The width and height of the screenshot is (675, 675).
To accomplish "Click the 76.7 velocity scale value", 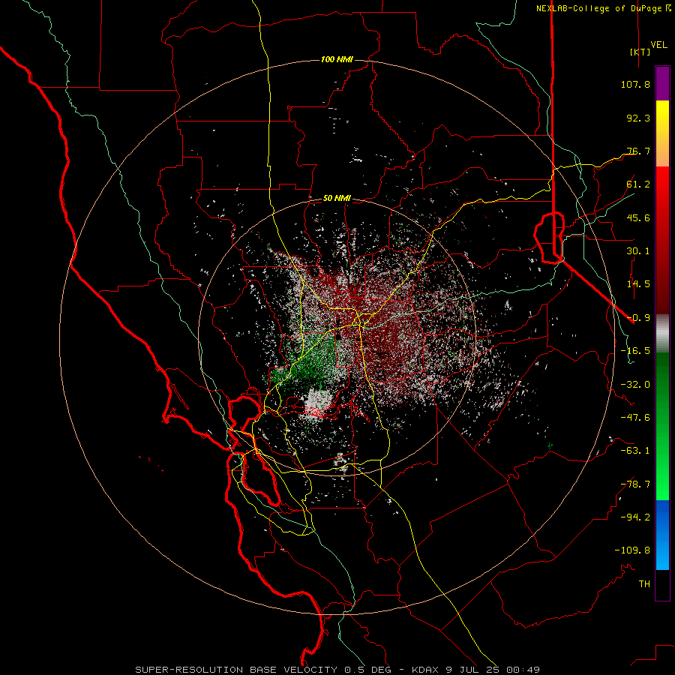I will click(x=638, y=151).
